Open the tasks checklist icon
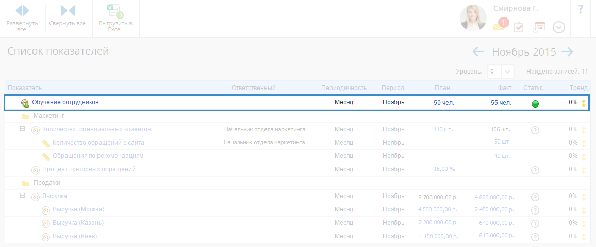Screen dimensions: 596x247 pyautogui.click(x=519, y=27)
